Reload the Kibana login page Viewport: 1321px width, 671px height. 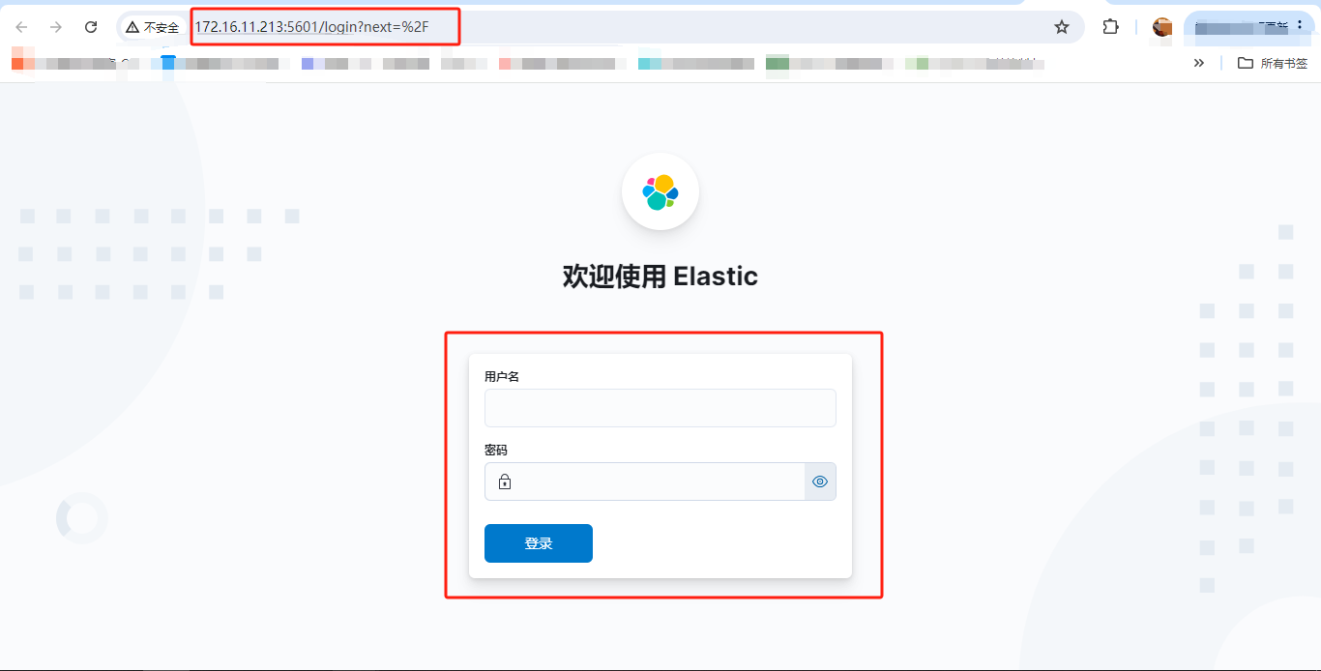click(91, 27)
